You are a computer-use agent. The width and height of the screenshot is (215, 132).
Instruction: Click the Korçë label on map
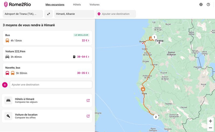tap(203, 84)
